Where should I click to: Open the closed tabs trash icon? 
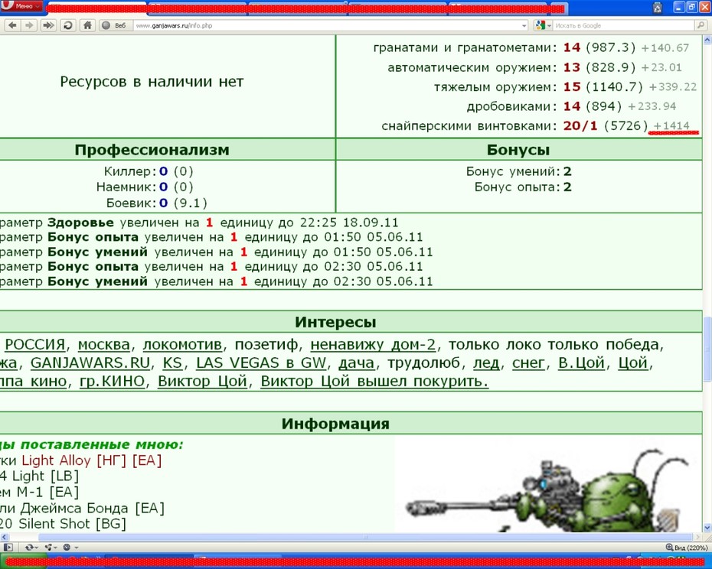click(658, 7)
